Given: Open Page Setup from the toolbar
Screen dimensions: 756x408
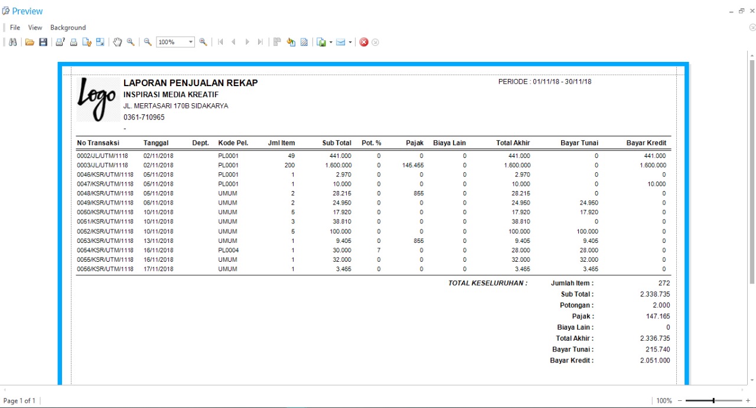Looking at the screenshot, I should 87,42.
